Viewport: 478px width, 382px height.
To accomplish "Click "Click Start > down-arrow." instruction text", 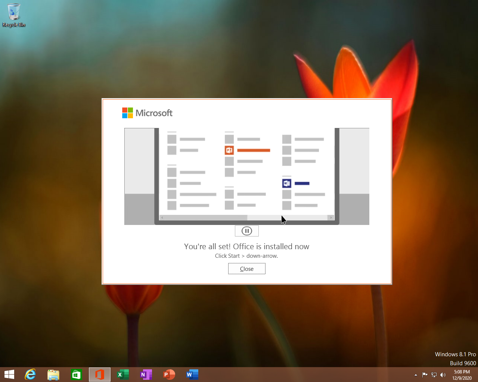I will (x=246, y=256).
